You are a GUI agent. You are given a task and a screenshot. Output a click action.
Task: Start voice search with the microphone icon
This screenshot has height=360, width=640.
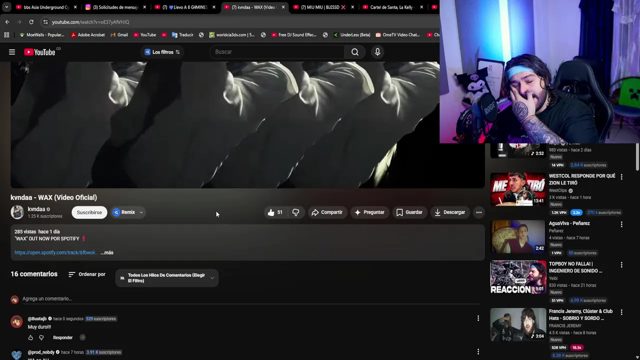click(377, 52)
